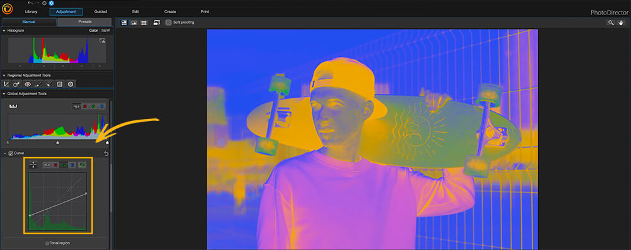631x250 pixels.
Task: Select the Red-Eye Removal tool
Action: tap(27, 84)
